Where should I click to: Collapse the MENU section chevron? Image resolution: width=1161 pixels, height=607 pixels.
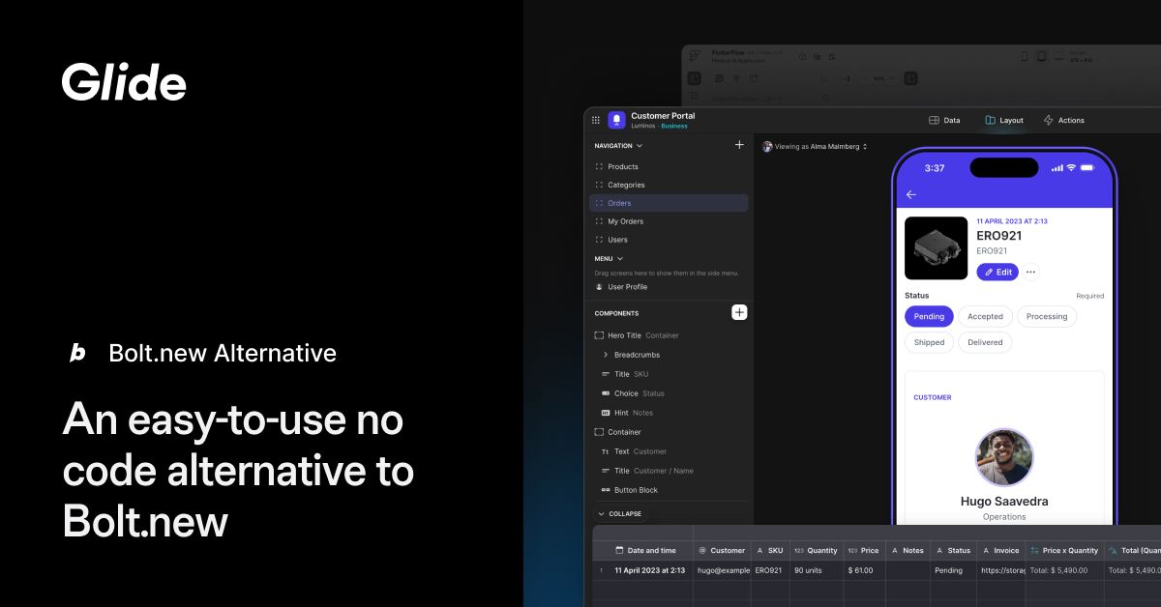click(x=620, y=259)
